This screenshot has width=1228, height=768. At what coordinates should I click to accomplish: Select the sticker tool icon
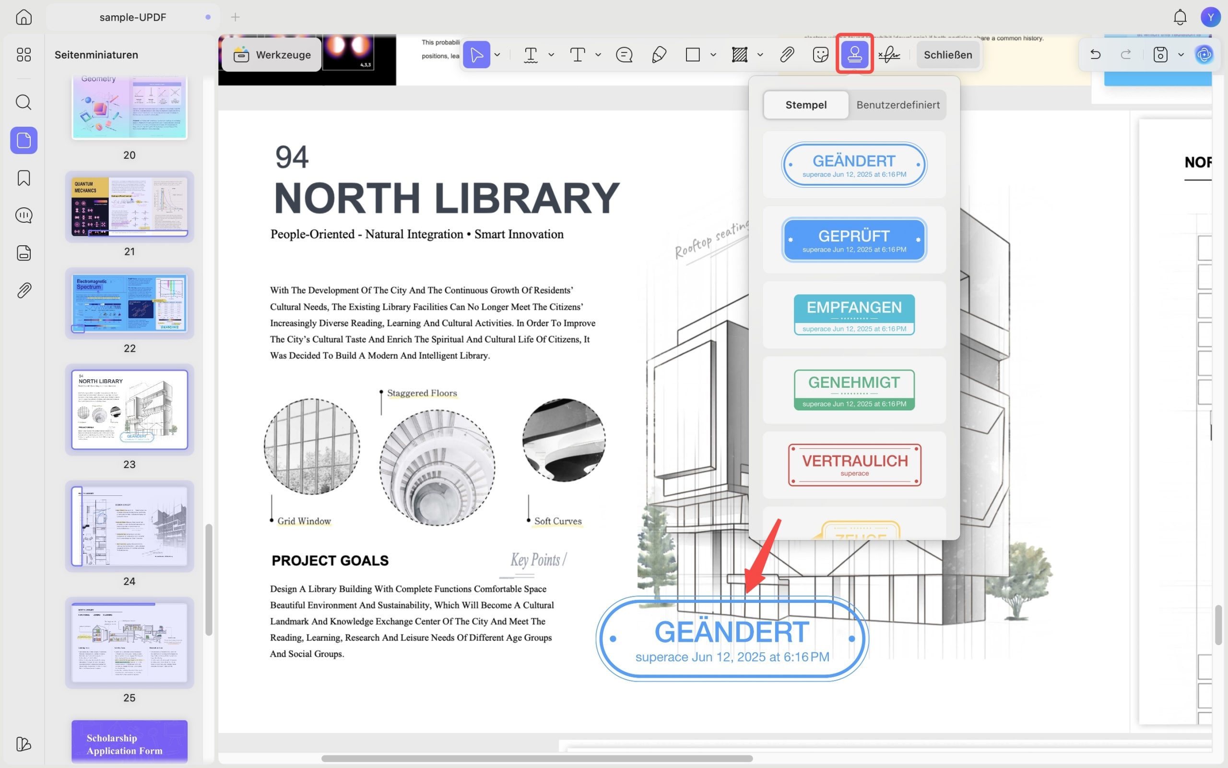[x=821, y=54]
